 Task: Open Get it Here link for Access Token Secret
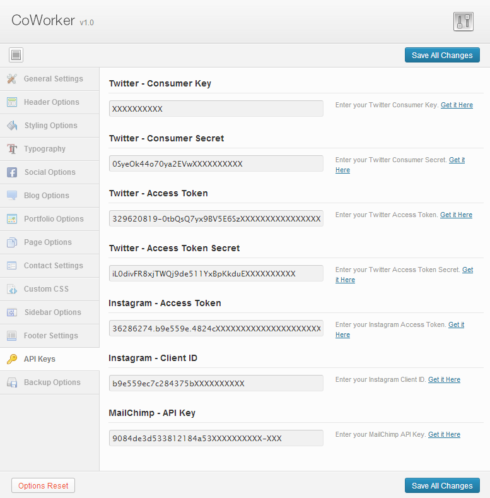tap(467, 270)
